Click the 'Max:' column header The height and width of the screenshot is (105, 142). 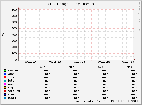pyautogui.click(x=130, y=67)
